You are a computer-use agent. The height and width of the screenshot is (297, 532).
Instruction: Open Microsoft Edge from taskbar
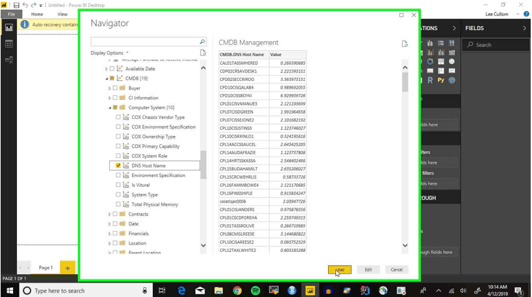coord(182,290)
